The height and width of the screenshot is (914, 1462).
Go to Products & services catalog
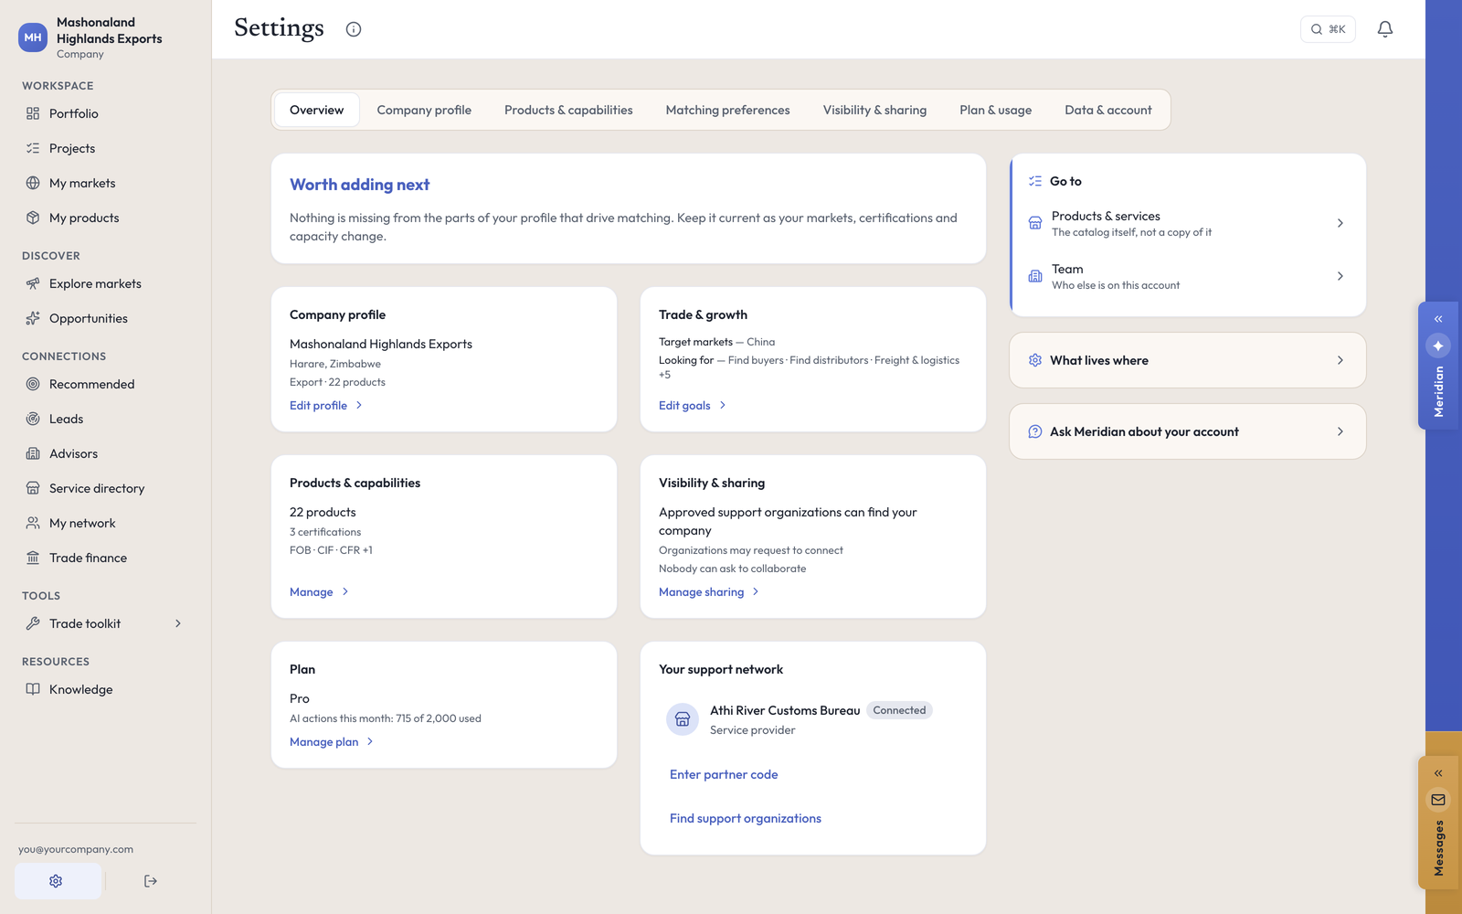(1187, 223)
